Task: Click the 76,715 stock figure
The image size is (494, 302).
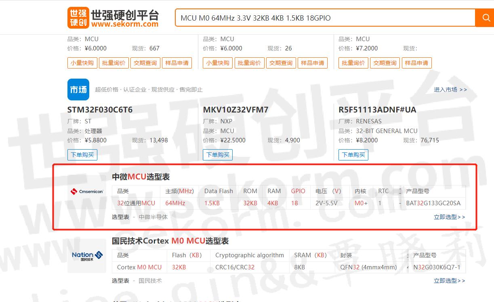Action: tap(430, 140)
